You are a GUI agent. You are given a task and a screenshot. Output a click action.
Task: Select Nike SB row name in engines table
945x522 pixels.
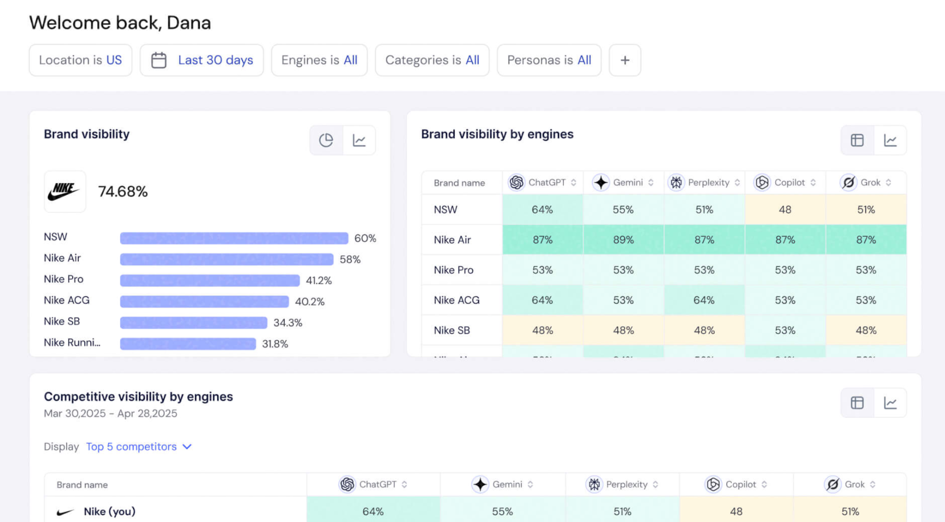(x=452, y=330)
